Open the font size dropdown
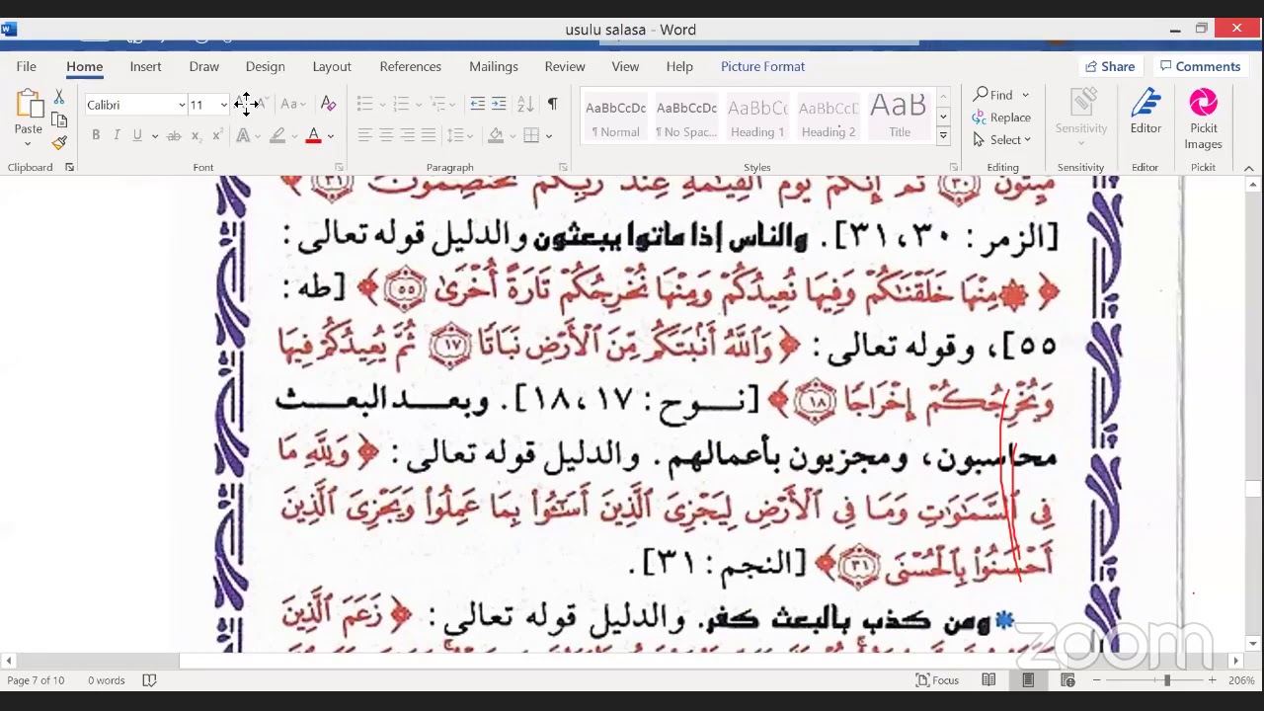Screen dimensions: 1264x711 pyautogui.click(x=224, y=105)
